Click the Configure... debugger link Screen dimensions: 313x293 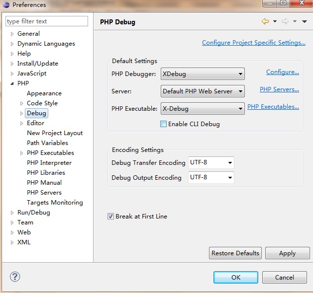tap(283, 72)
